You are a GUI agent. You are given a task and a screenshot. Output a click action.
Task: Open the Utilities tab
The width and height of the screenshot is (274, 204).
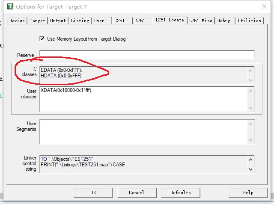(249, 21)
